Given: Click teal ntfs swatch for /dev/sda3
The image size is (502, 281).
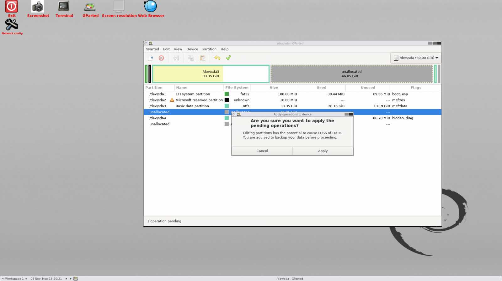Looking at the screenshot, I should coord(227,106).
